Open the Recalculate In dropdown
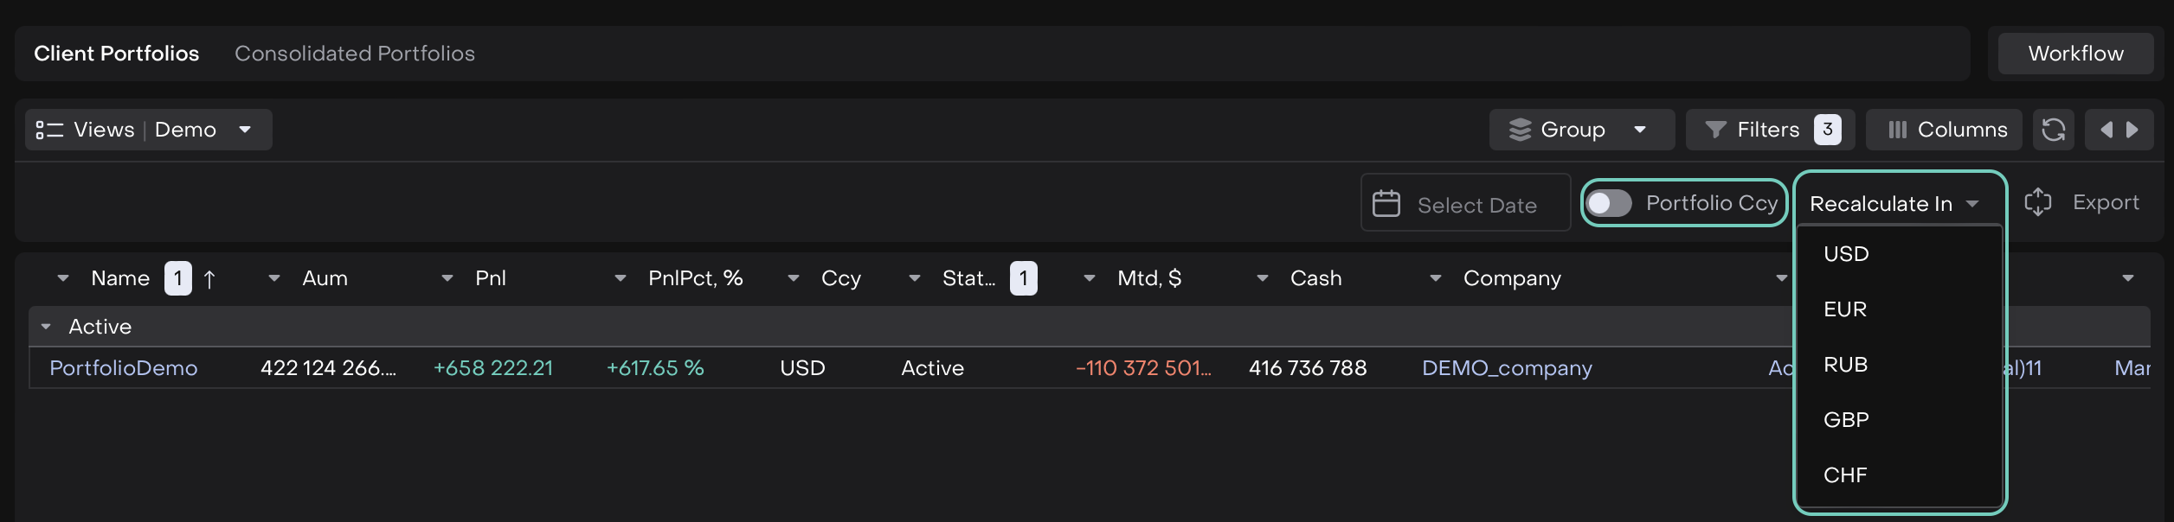 pyautogui.click(x=1894, y=204)
